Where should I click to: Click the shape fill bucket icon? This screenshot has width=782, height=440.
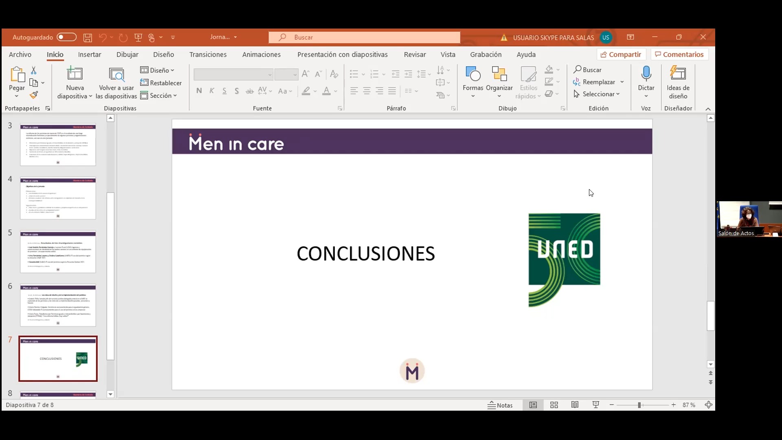click(x=549, y=70)
